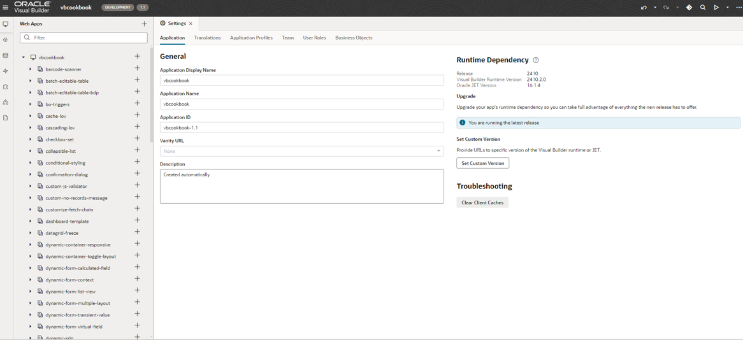Collapse the vbcookbook root node

click(x=24, y=57)
